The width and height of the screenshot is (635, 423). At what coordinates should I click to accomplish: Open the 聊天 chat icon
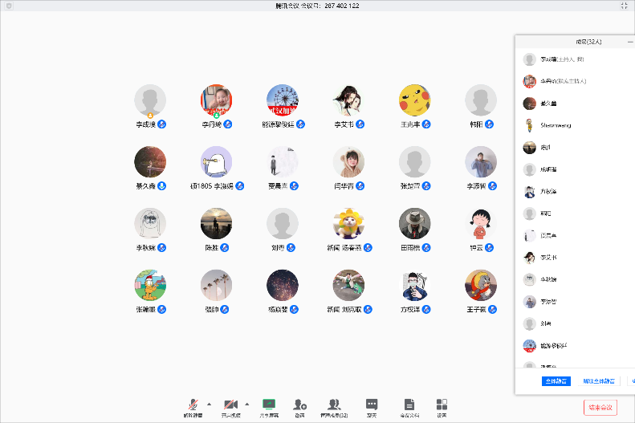(x=372, y=405)
